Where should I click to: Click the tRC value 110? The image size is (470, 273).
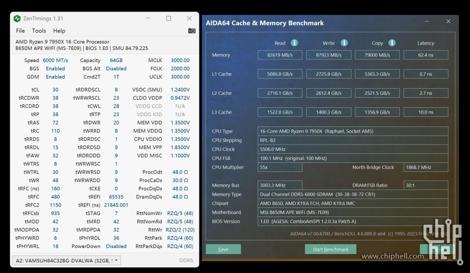click(56, 131)
